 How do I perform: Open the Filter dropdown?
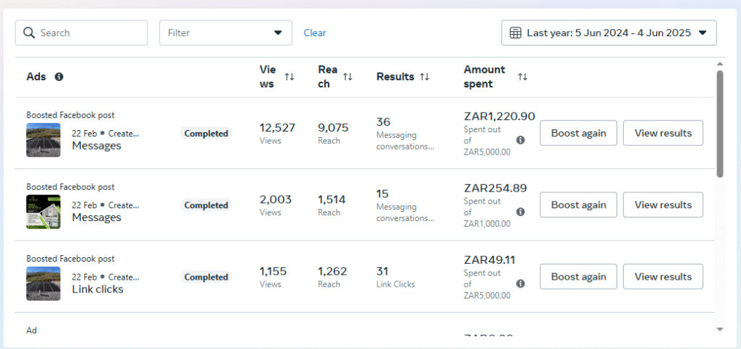(x=225, y=33)
